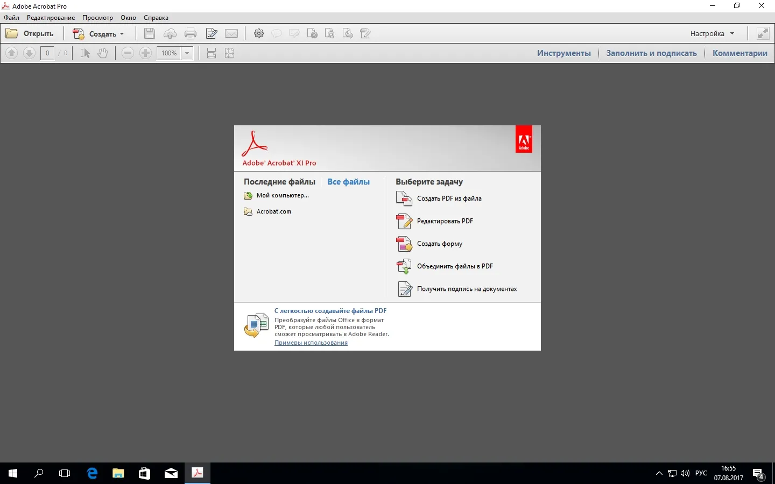Screen dimensions: 775x484
Task: Open the Комментарии pane
Action: (x=740, y=53)
